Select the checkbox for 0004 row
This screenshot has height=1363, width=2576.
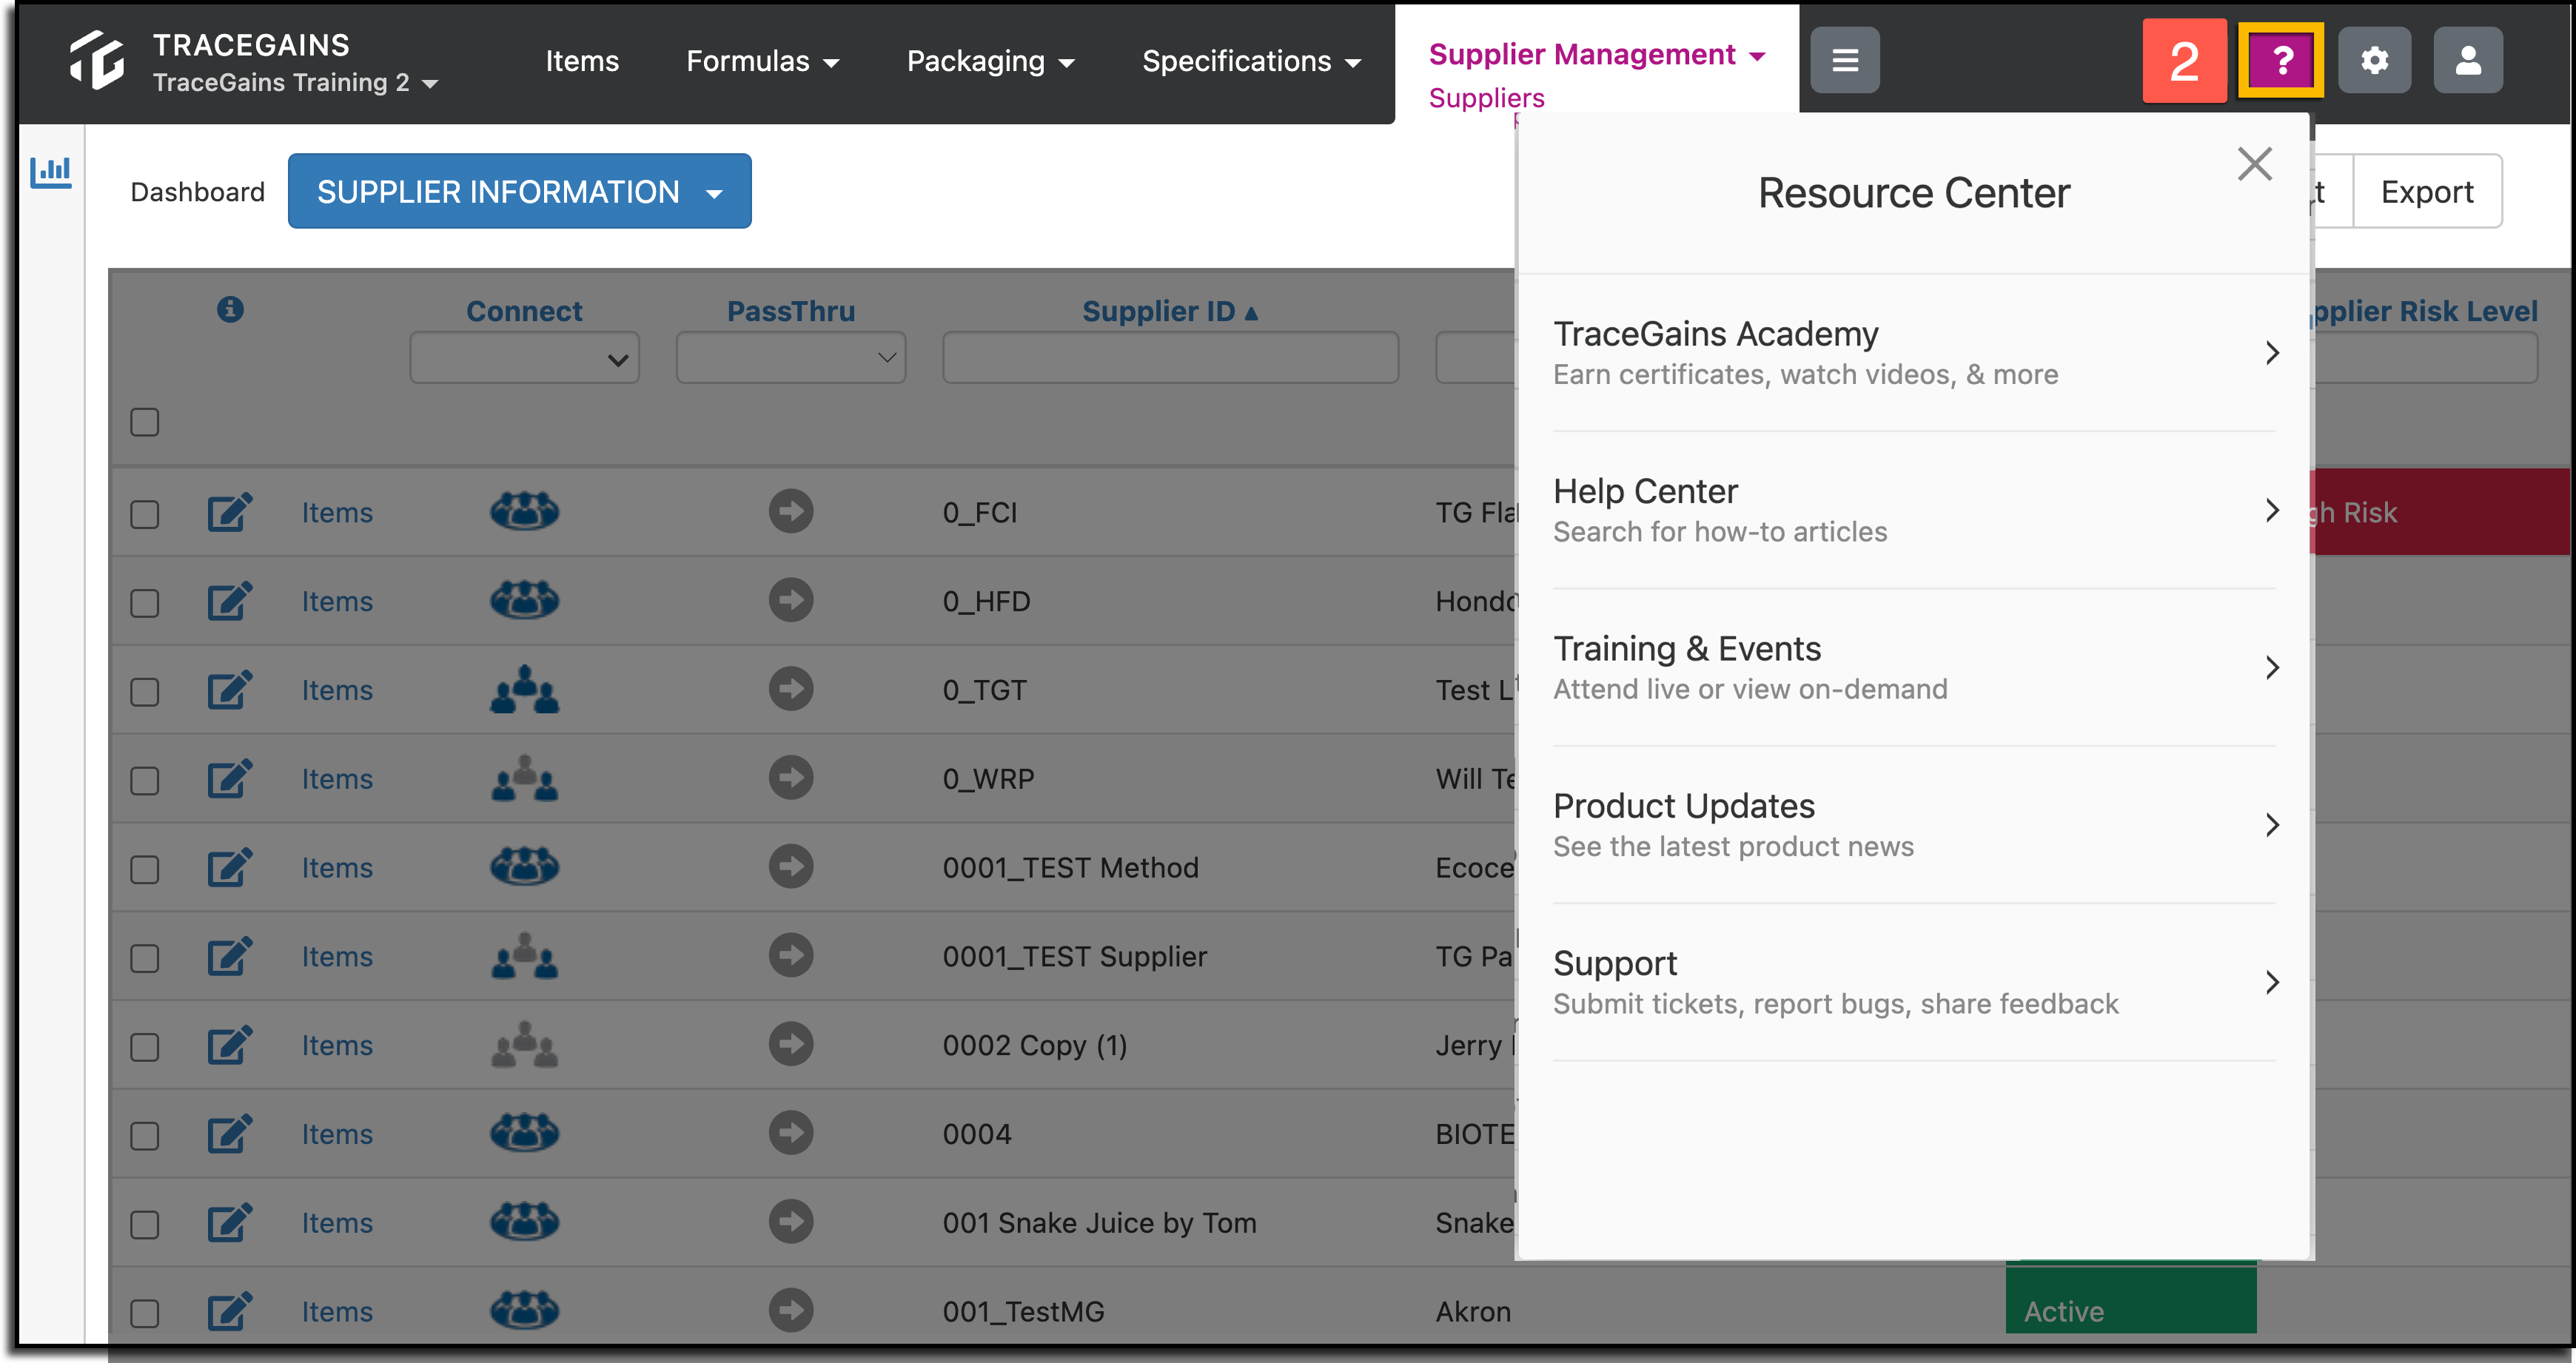pyautogui.click(x=145, y=1135)
